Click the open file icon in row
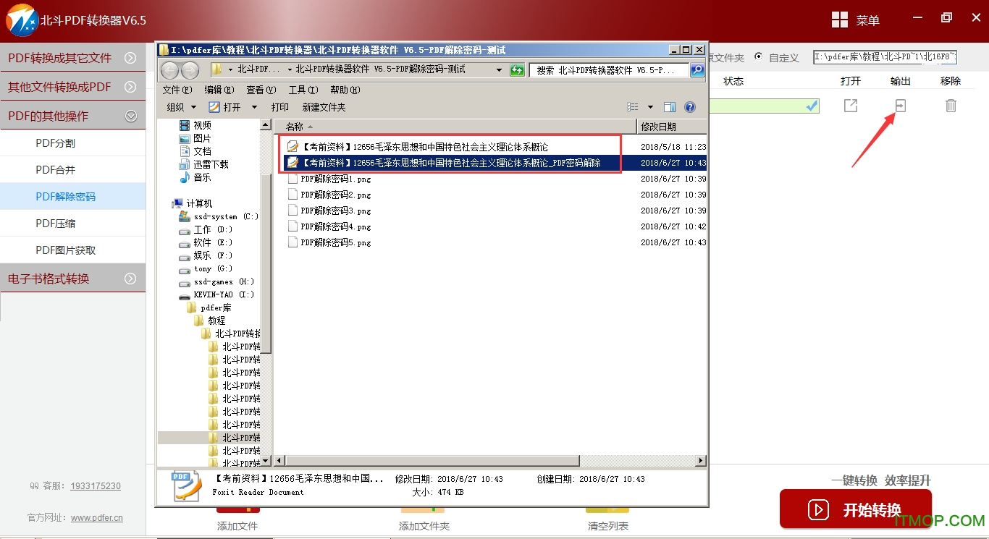This screenshot has width=989, height=539. click(x=851, y=106)
